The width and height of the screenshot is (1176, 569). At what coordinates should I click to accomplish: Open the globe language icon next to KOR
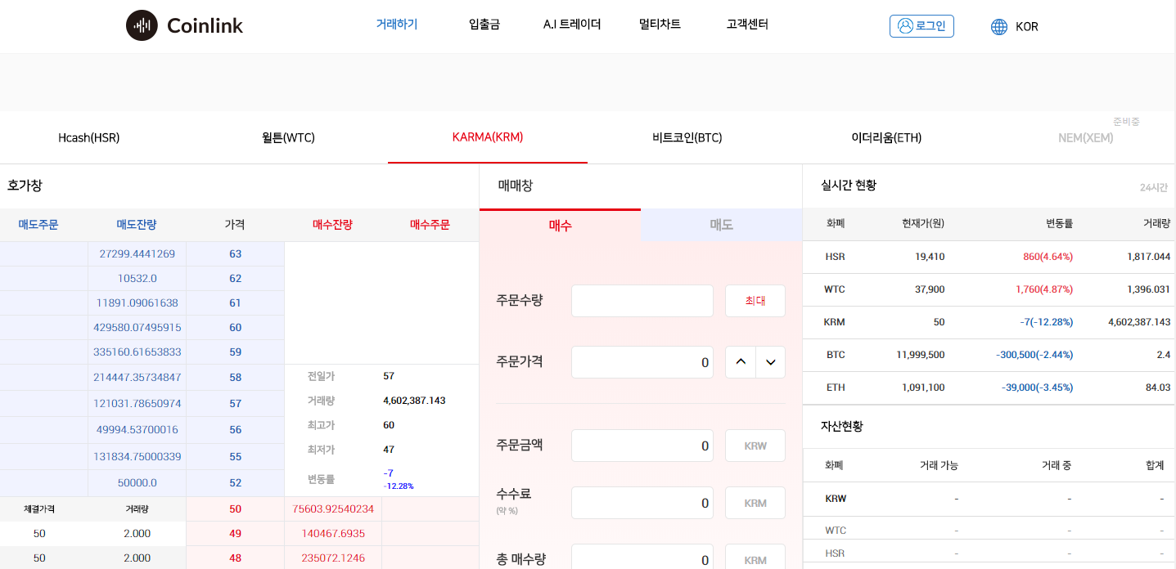[998, 26]
